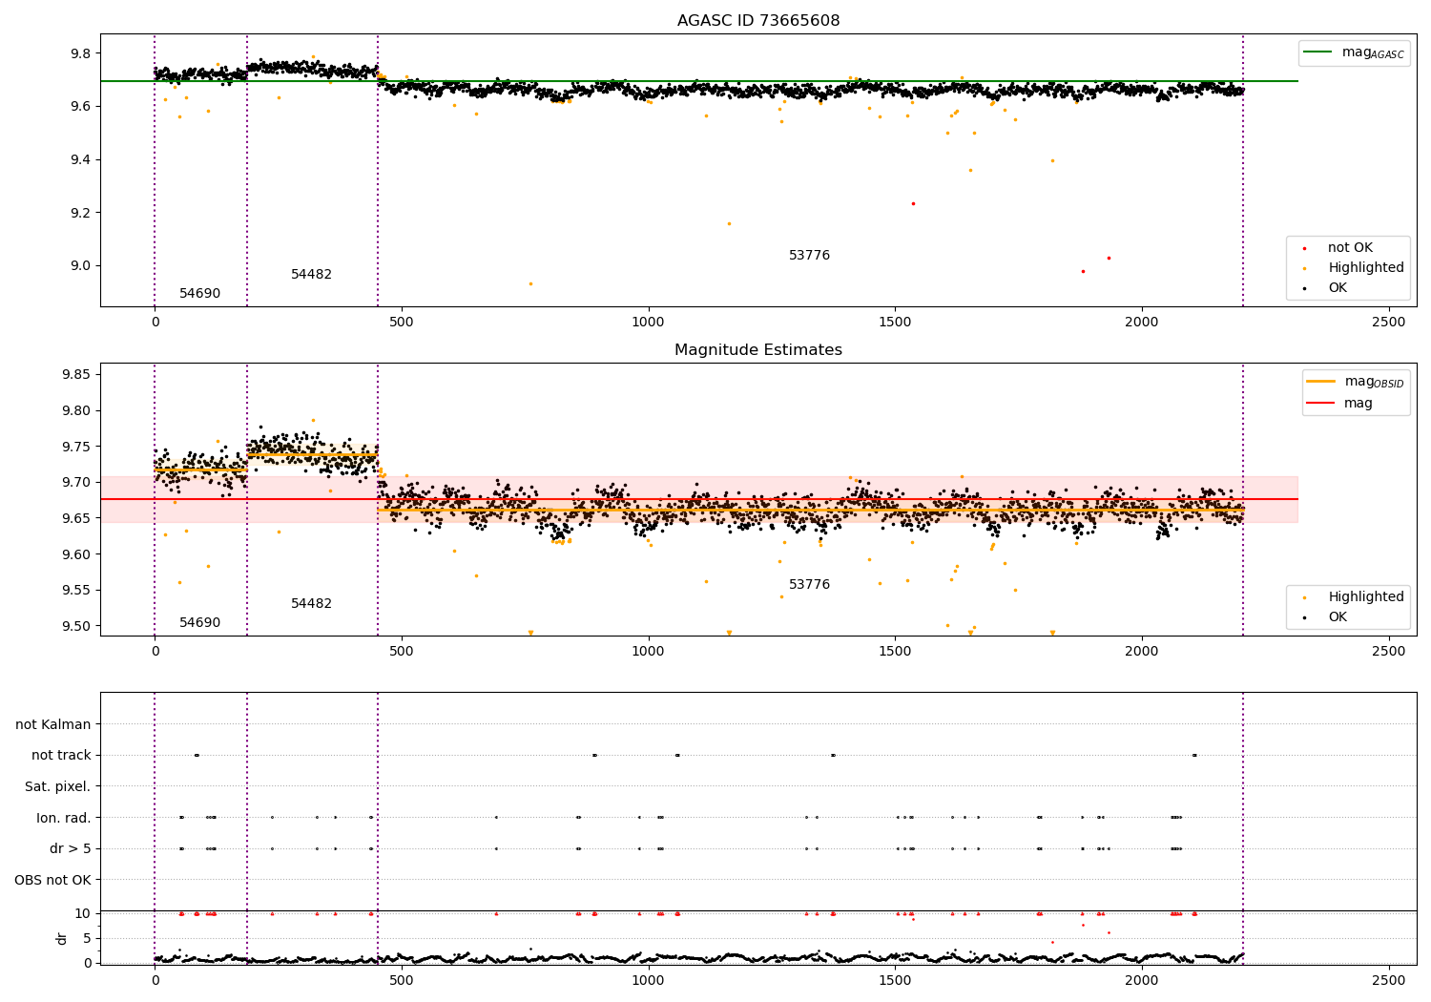
Task: Click the 'not Kalman' row label
Action: (53, 724)
